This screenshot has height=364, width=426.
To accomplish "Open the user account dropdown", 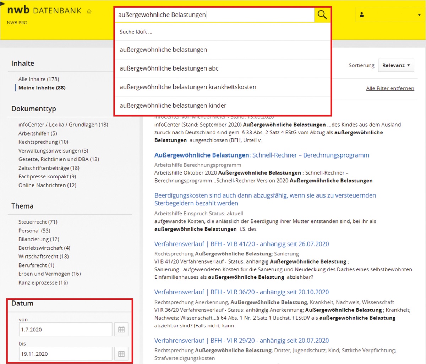I will 389,15.
